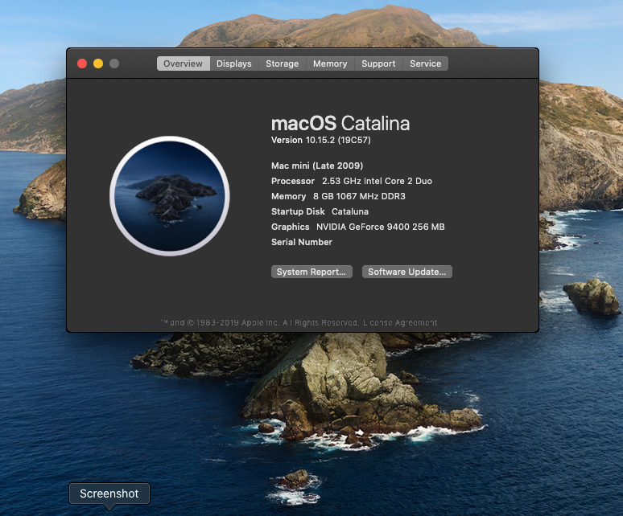Minimize the About This Mac window
This screenshot has width=623, height=516.
(x=98, y=63)
